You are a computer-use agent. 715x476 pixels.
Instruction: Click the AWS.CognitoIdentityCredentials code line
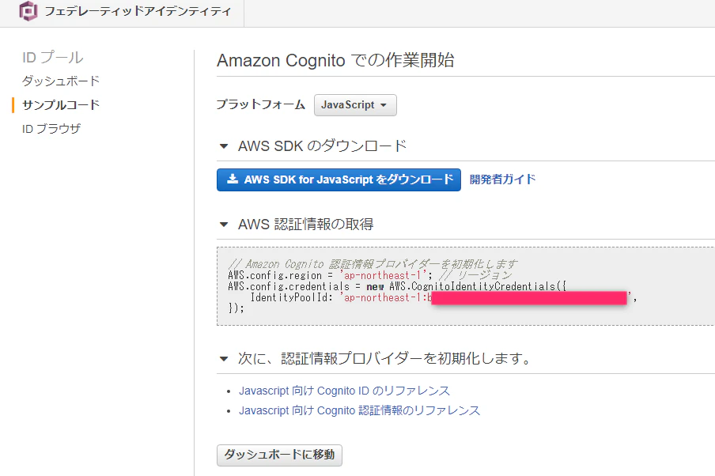click(x=397, y=286)
